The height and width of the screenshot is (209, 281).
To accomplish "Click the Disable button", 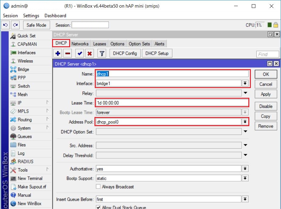I will (266, 106).
